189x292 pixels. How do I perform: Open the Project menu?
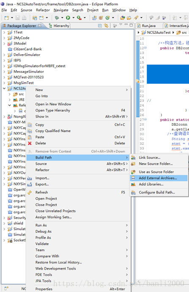pos(93,10)
